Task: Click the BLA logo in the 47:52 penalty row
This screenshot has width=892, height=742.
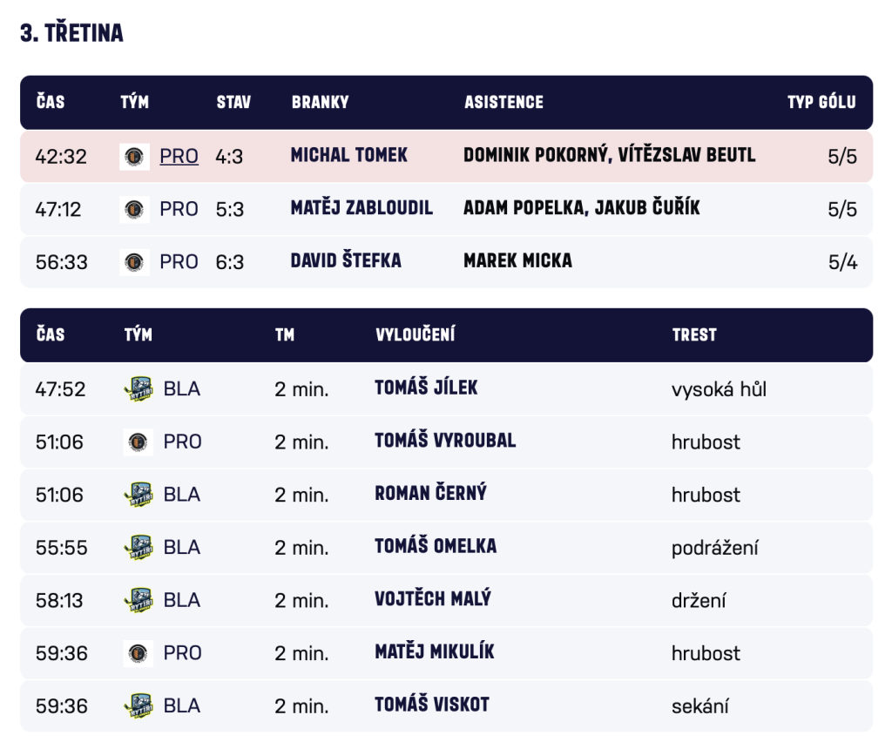Action: tap(138, 389)
